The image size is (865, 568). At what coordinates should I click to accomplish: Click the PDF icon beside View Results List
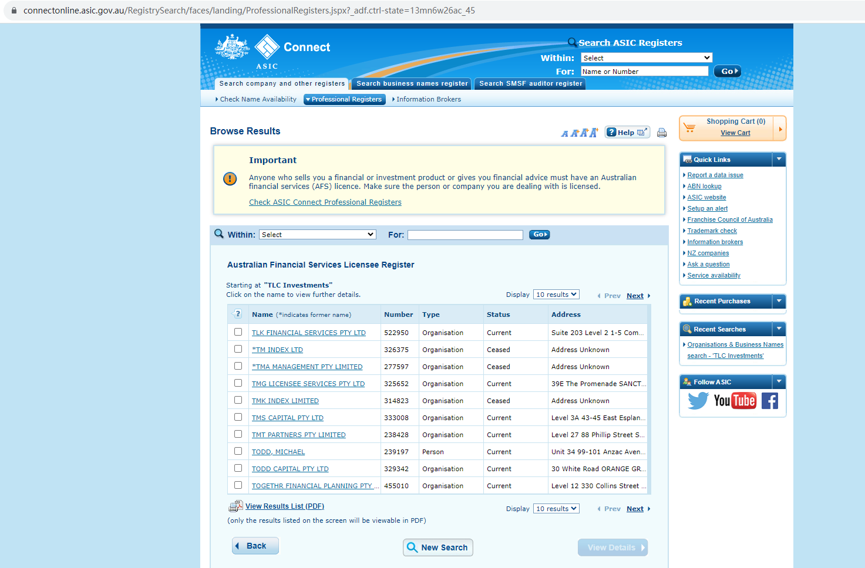click(x=235, y=506)
